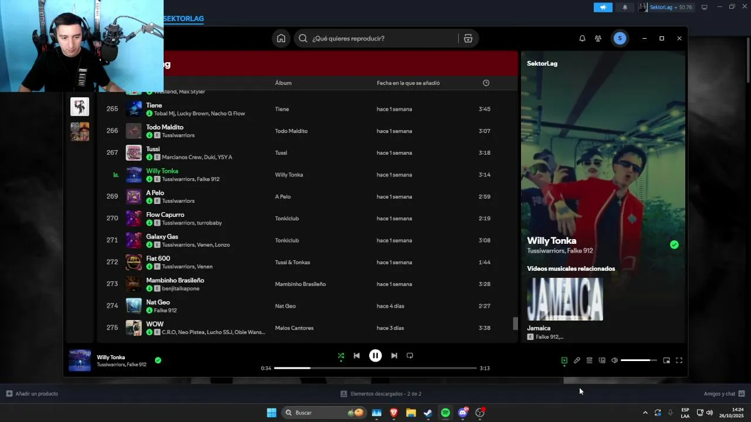Click the now playing cover in player bar

[80, 360]
